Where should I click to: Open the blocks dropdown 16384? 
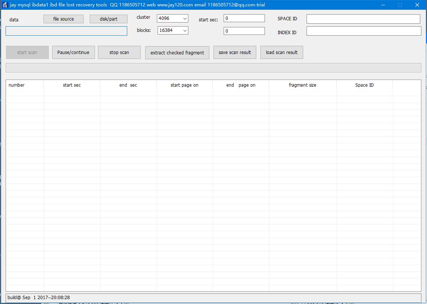point(173,30)
